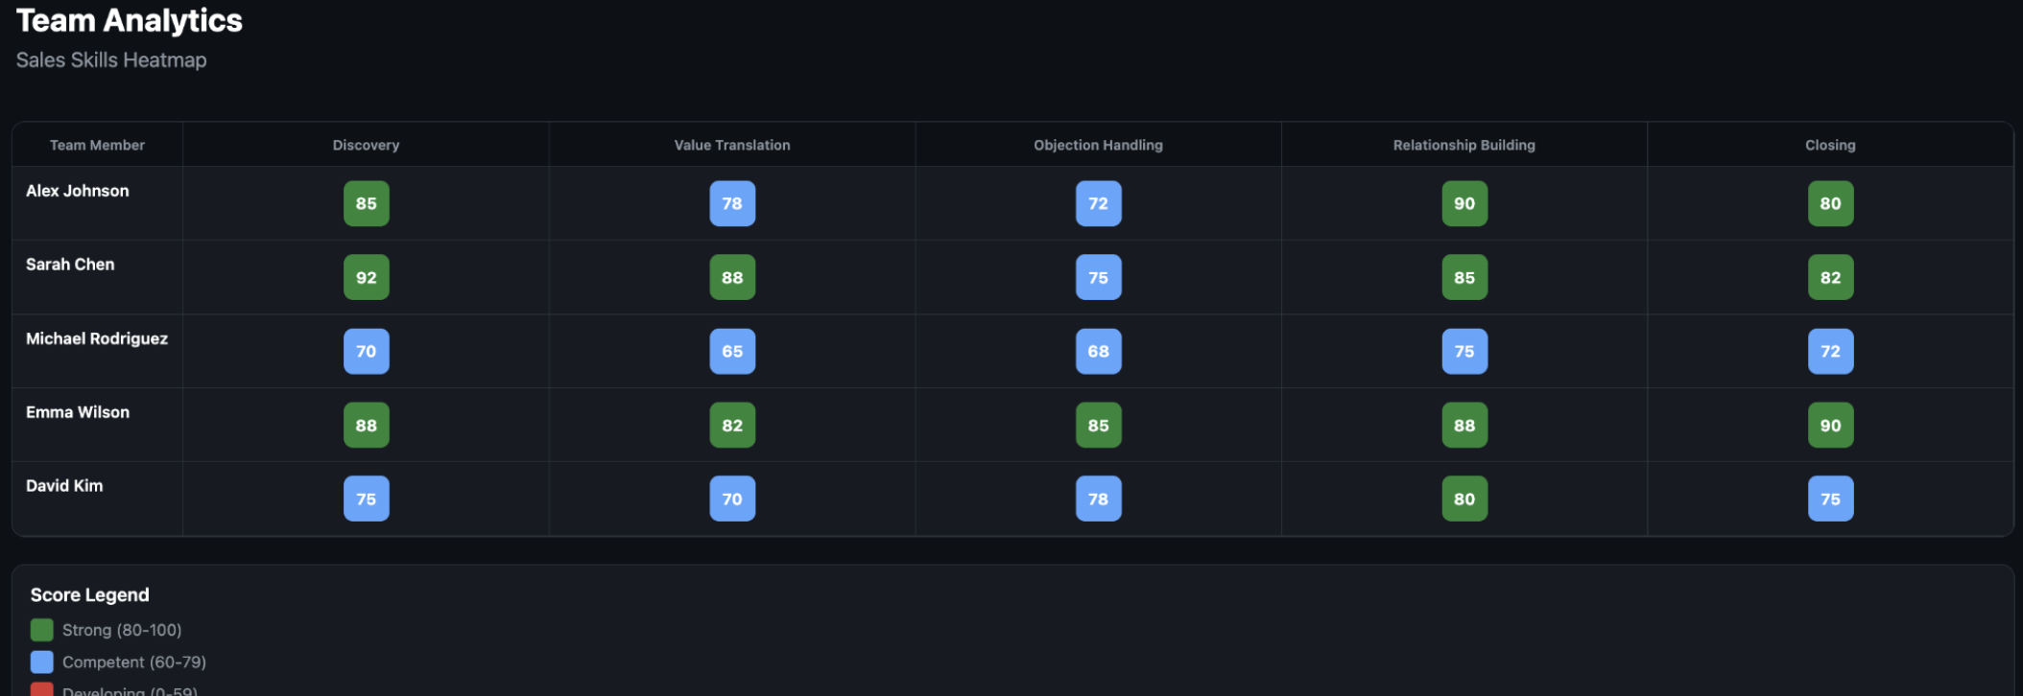Open the Emma Wilson row name
The height and width of the screenshot is (696, 2023).
click(x=78, y=412)
